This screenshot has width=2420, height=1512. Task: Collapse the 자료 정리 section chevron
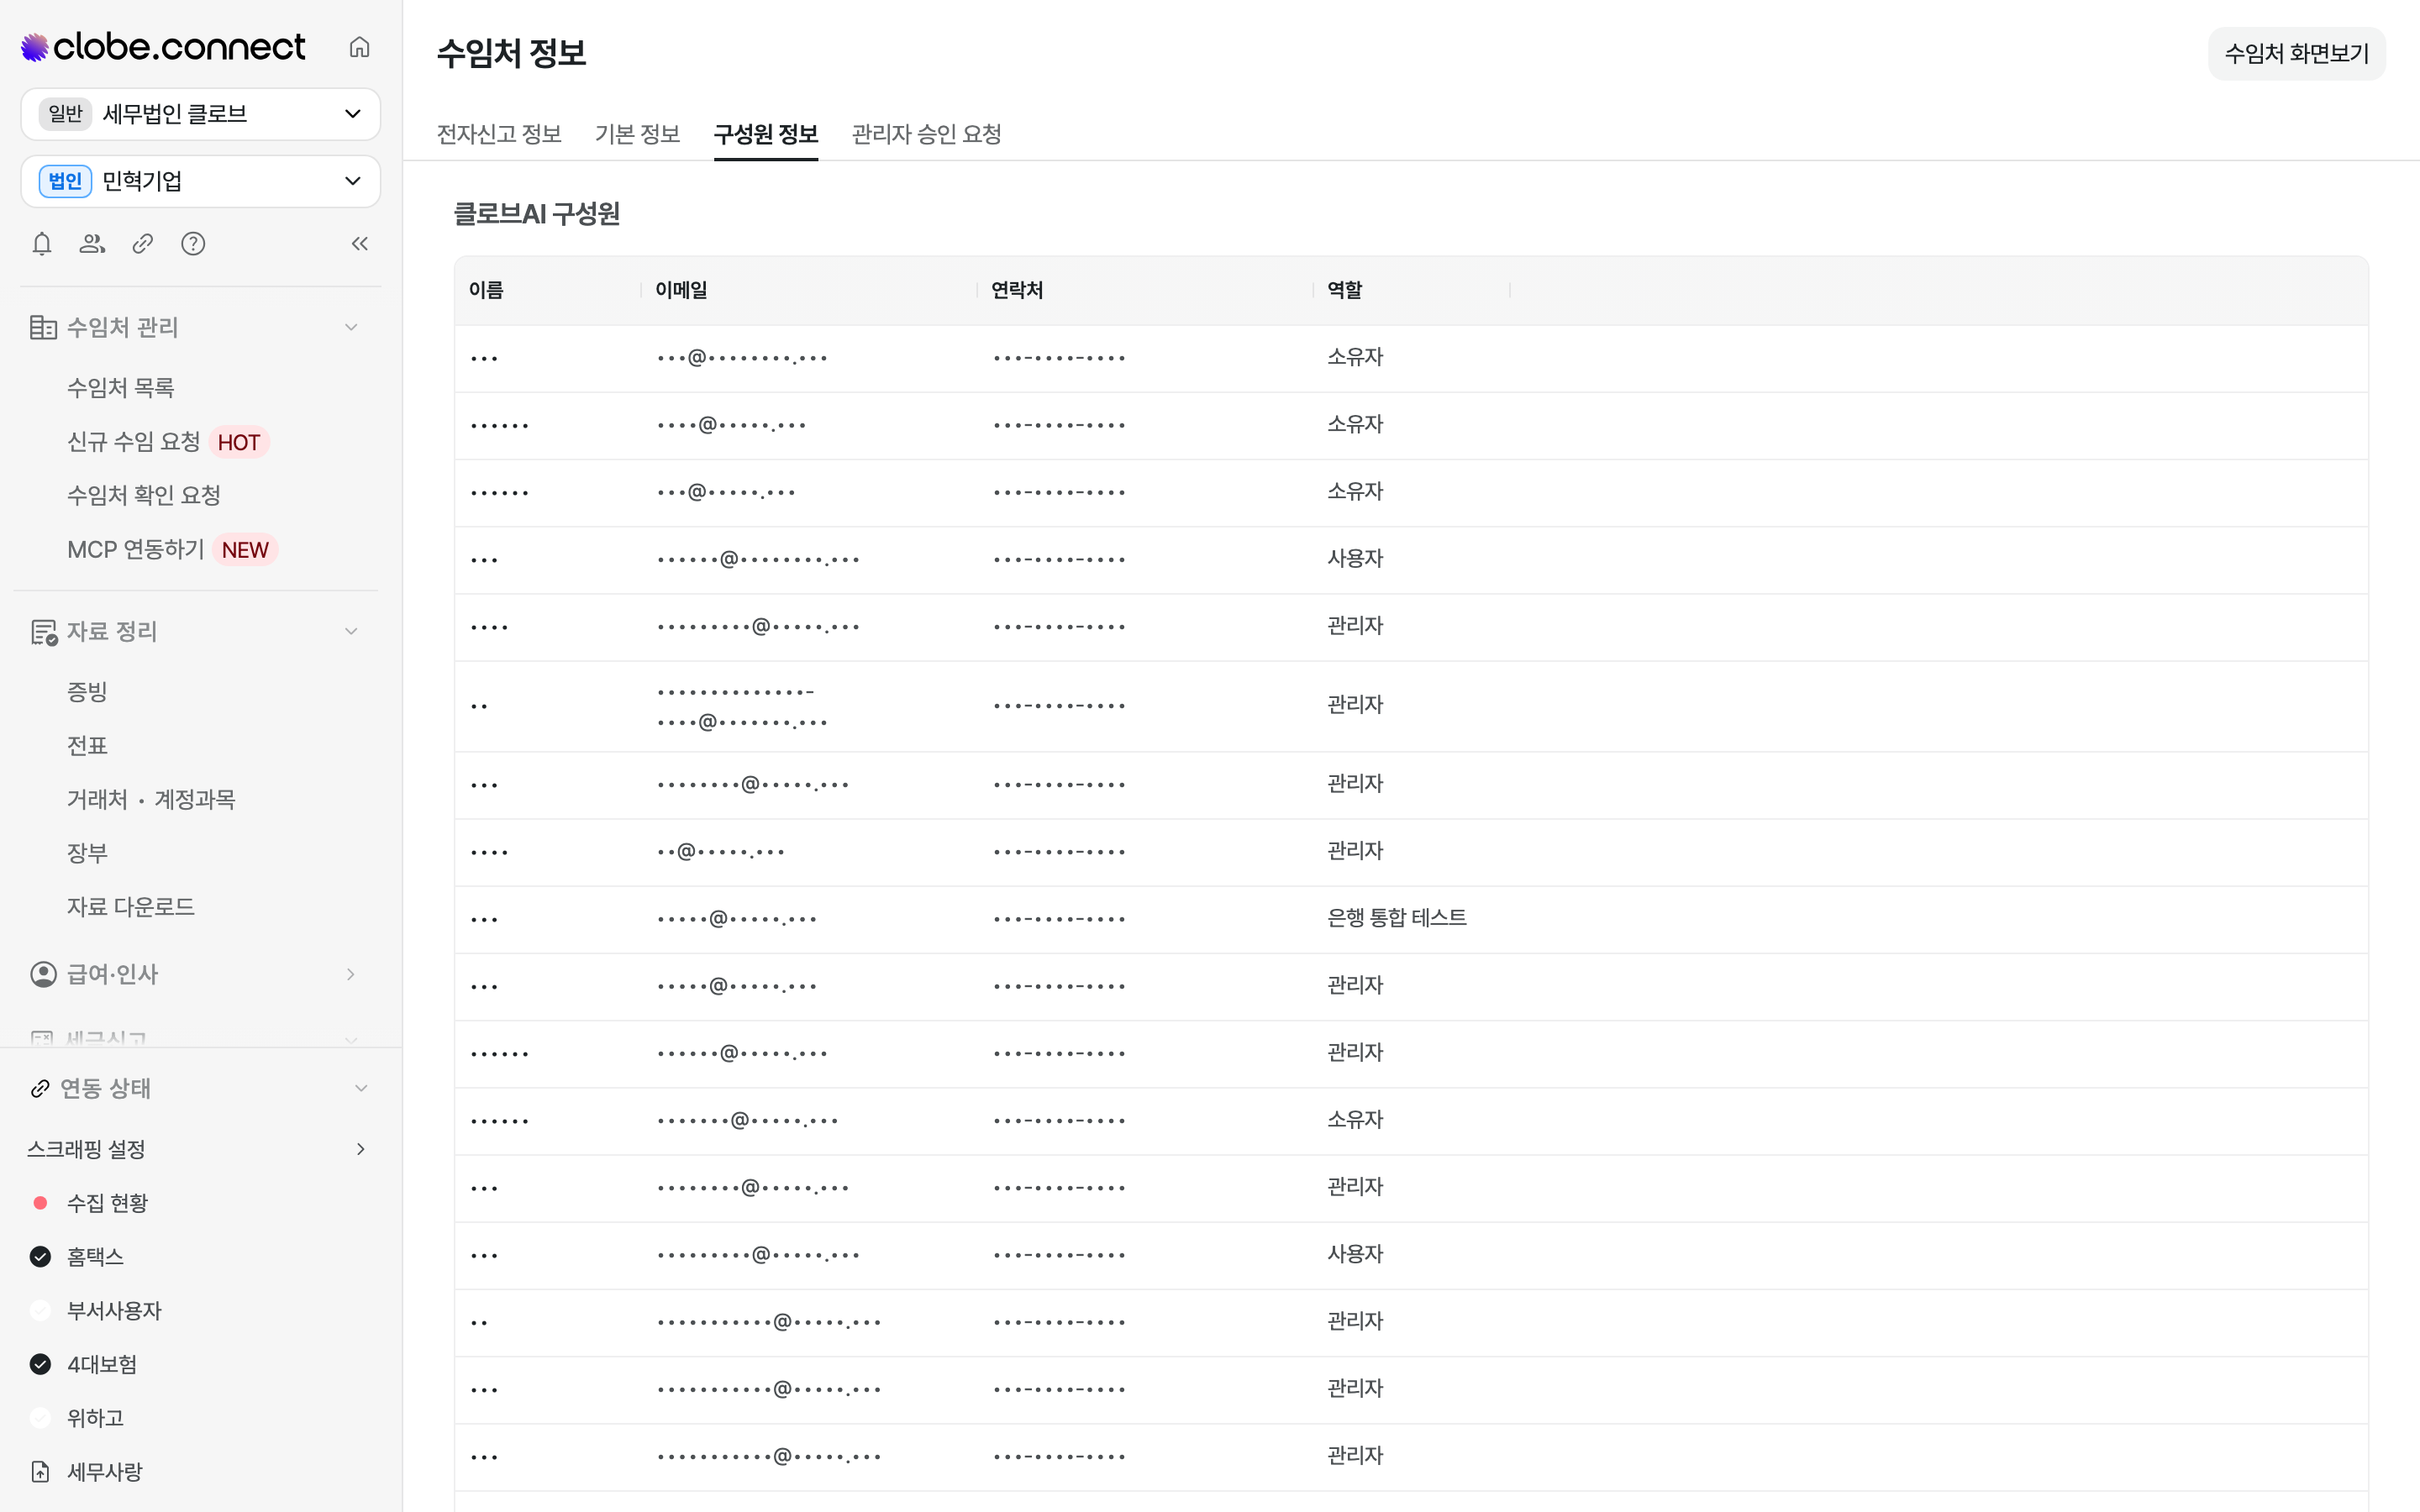click(351, 631)
